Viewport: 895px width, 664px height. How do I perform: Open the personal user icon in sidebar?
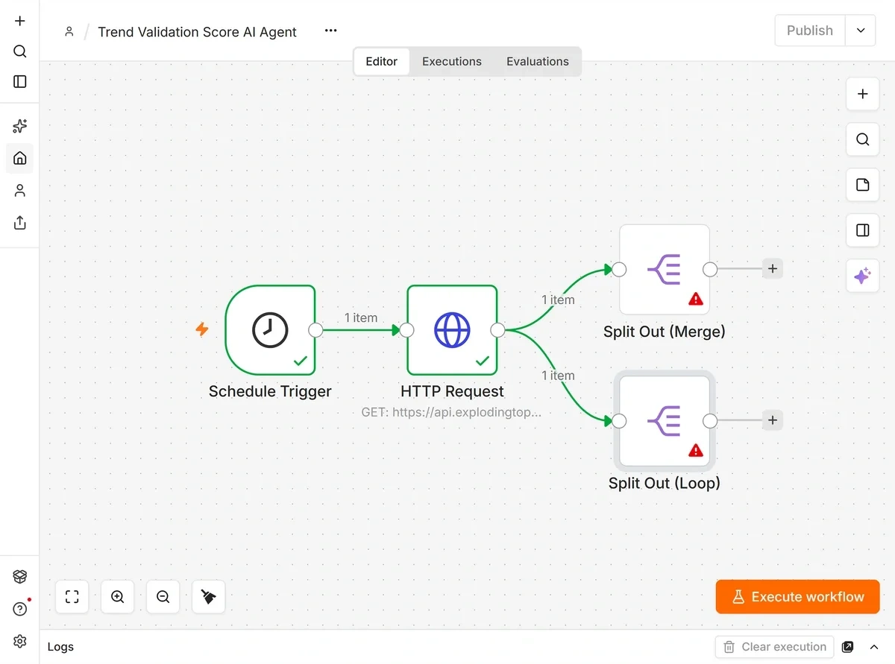click(20, 191)
